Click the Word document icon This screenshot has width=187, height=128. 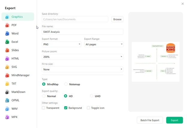[x=7, y=34]
